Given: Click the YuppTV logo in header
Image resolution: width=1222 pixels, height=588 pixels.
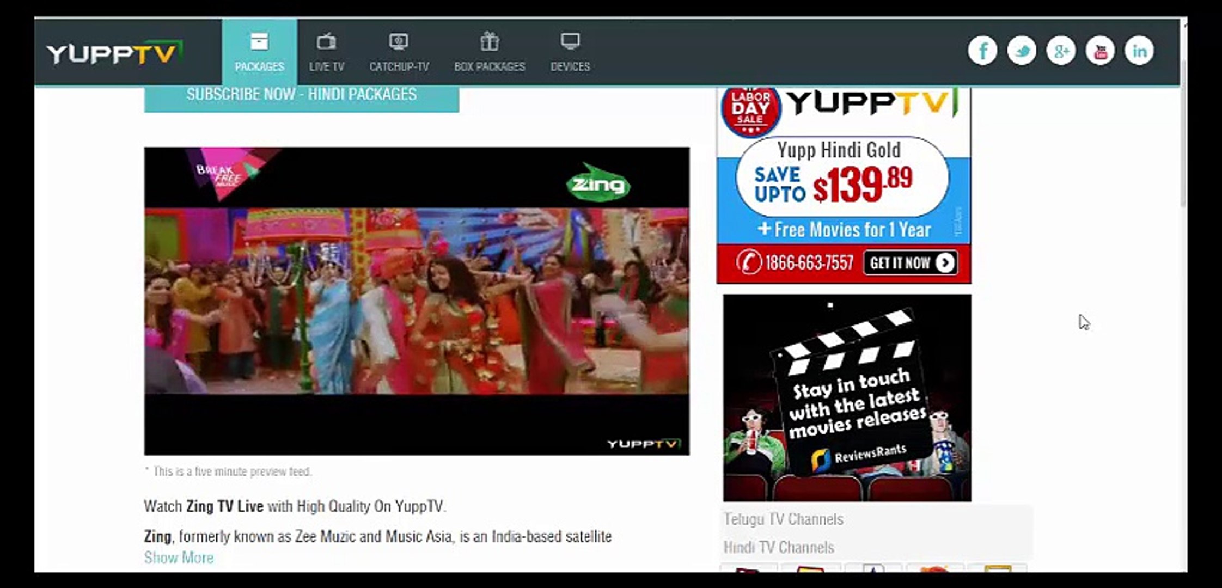Looking at the screenshot, I should 114,53.
